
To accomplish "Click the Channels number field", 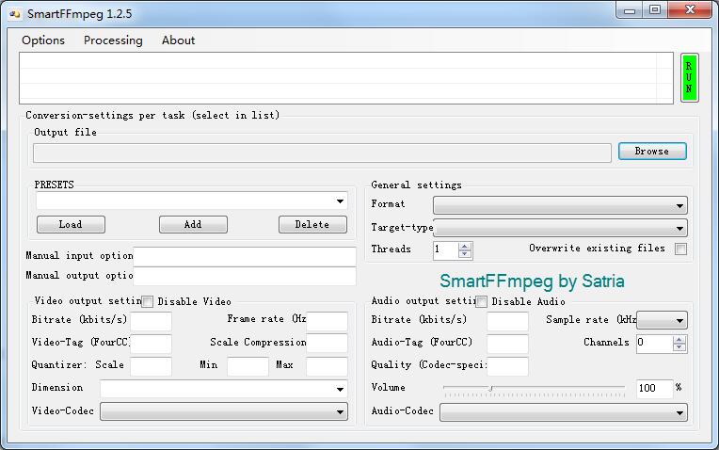I will pos(655,344).
